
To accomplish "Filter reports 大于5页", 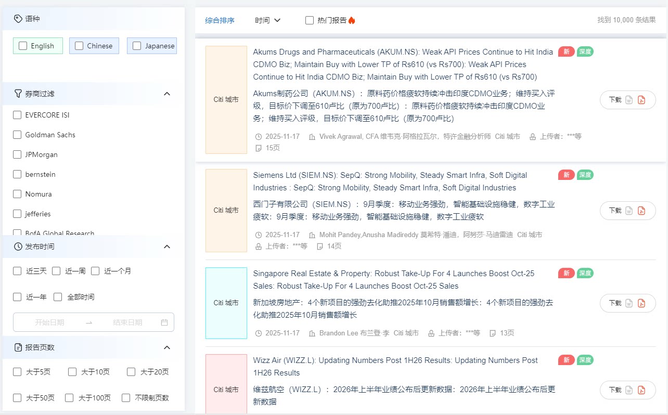I will (17, 372).
